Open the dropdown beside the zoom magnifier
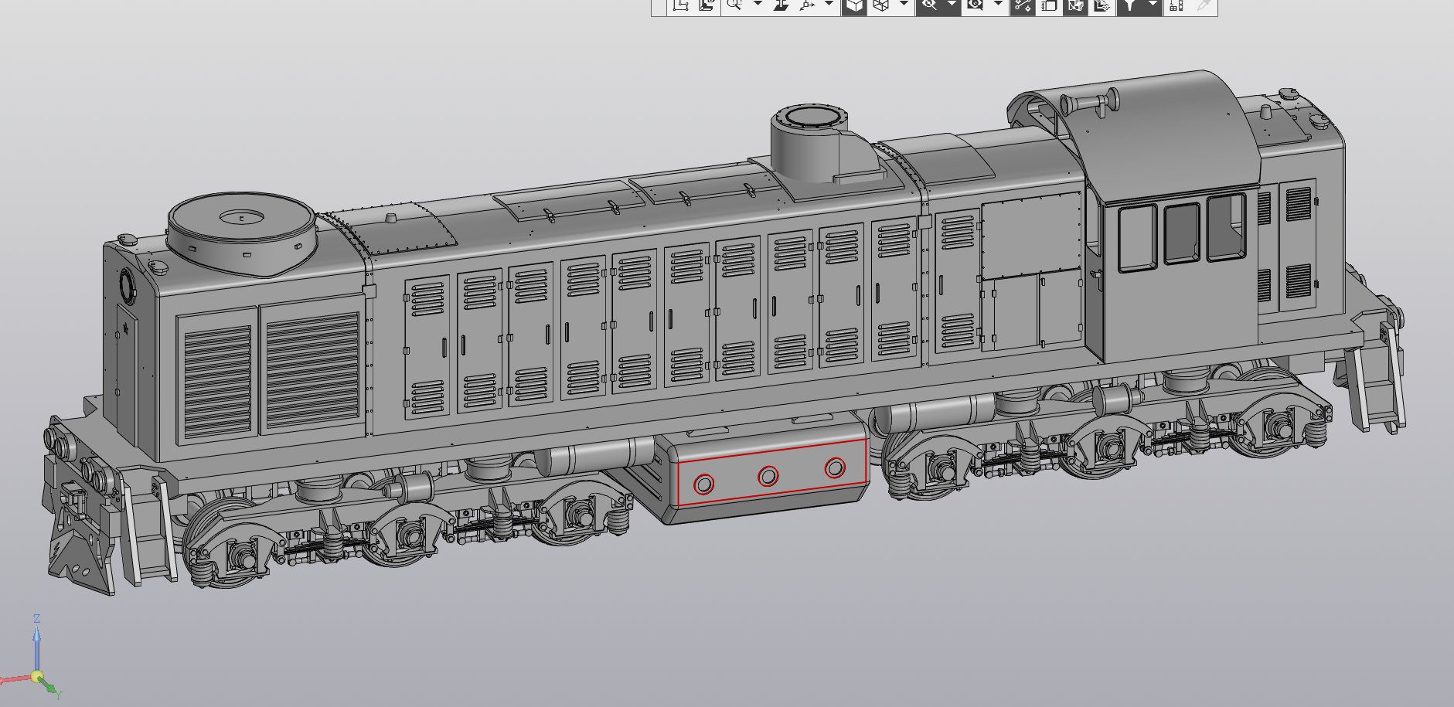The width and height of the screenshot is (1454, 707). coord(758,5)
